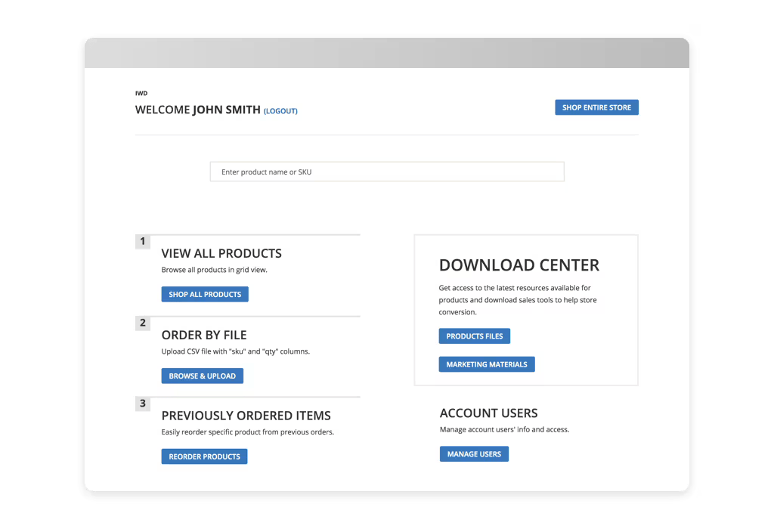Click the Manage Users button

click(x=474, y=454)
